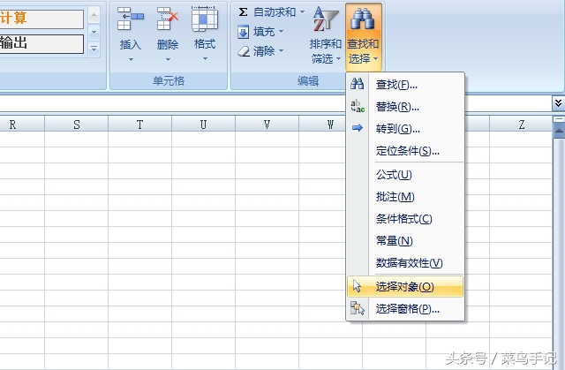Open 选择窗格(P)... from the menu
This screenshot has width=565, height=370.
coord(405,309)
